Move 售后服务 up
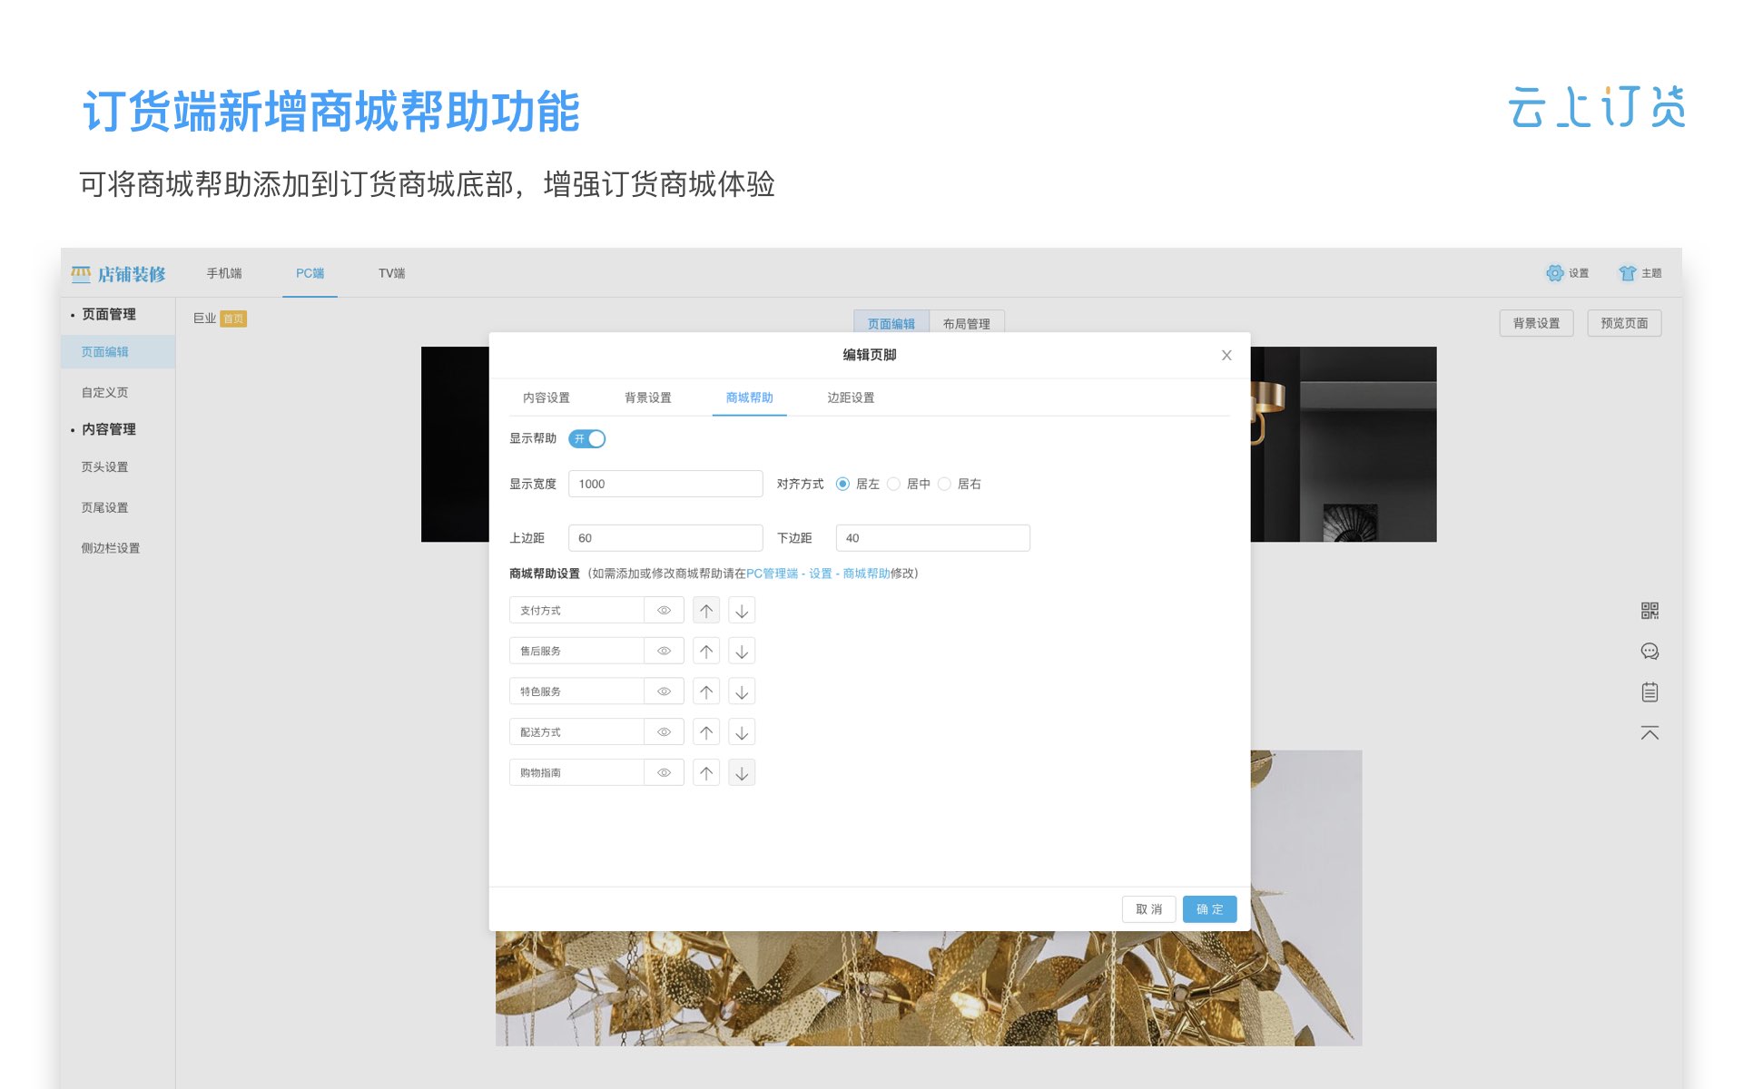The height and width of the screenshot is (1089, 1743). click(x=706, y=652)
